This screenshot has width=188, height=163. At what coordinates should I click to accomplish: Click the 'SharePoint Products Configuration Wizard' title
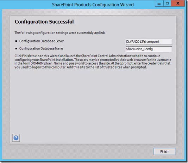(x=93, y=5)
